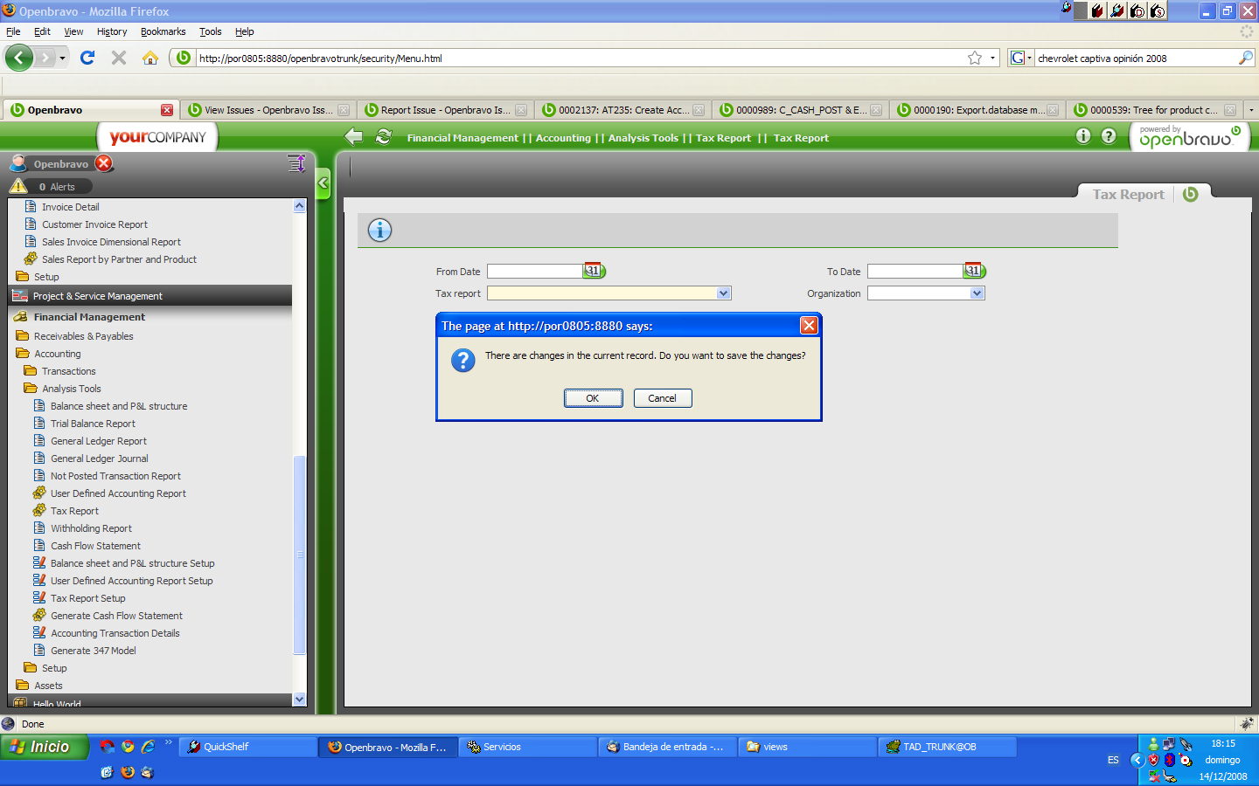Open Trial Balance Report
This screenshot has width=1259, height=786.
[x=93, y=424]
